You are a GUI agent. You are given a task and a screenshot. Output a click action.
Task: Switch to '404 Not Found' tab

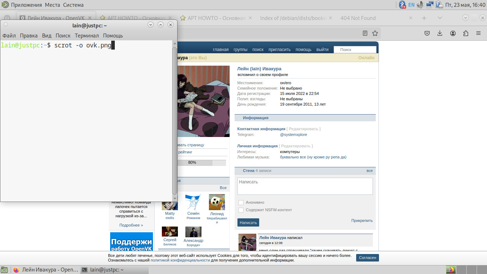click(x=376, y=18)
